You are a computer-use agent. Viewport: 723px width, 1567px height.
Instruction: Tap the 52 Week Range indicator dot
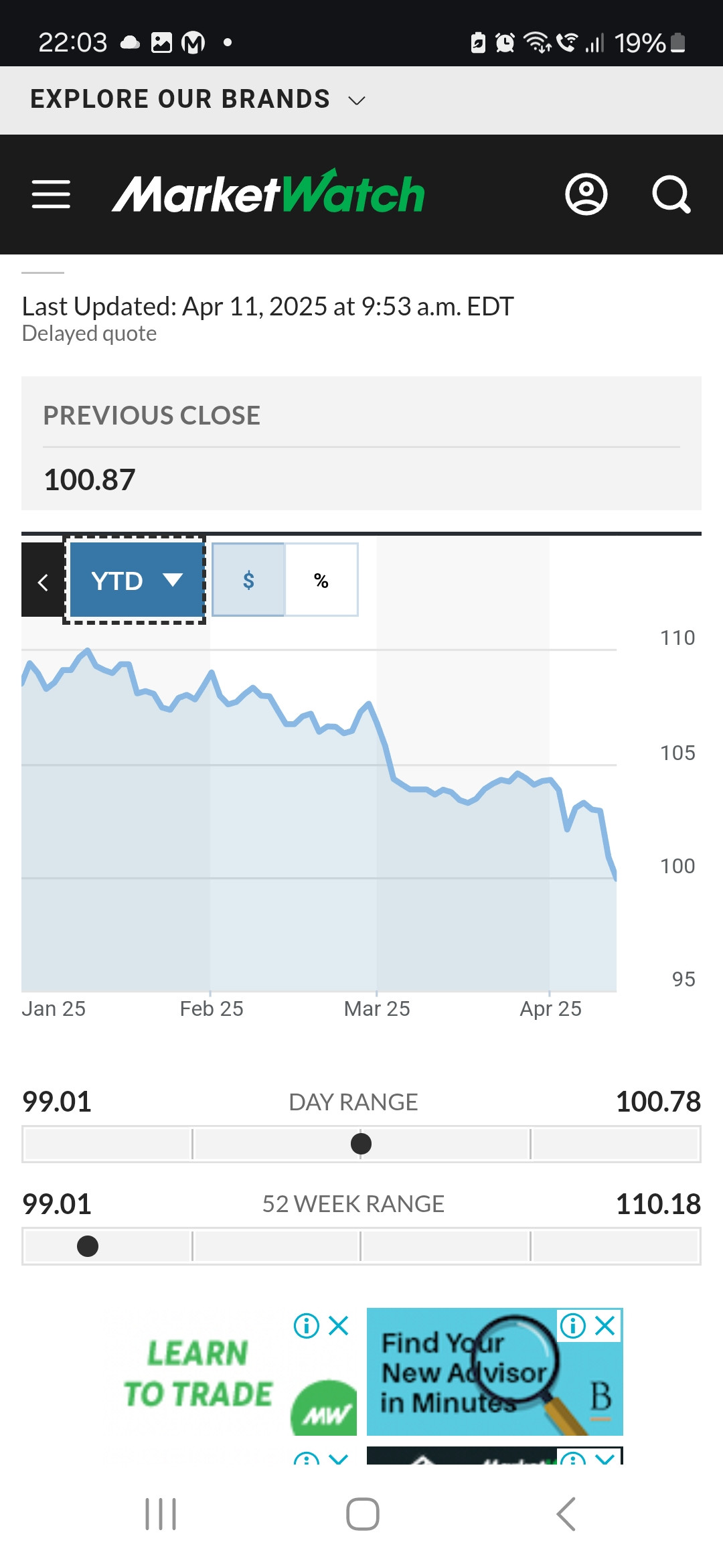click(88, 1246)
